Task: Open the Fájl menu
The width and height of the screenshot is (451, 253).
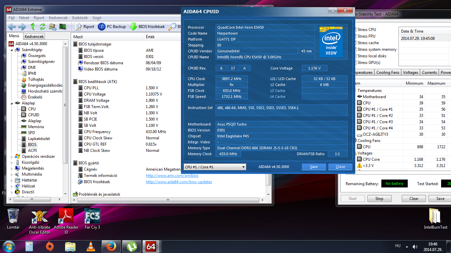Action: (x=12, y=18)
